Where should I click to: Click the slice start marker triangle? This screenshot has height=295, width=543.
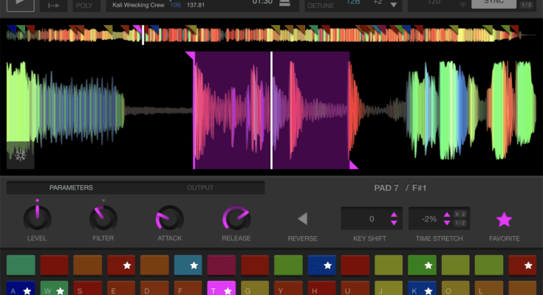pos(190,56)
